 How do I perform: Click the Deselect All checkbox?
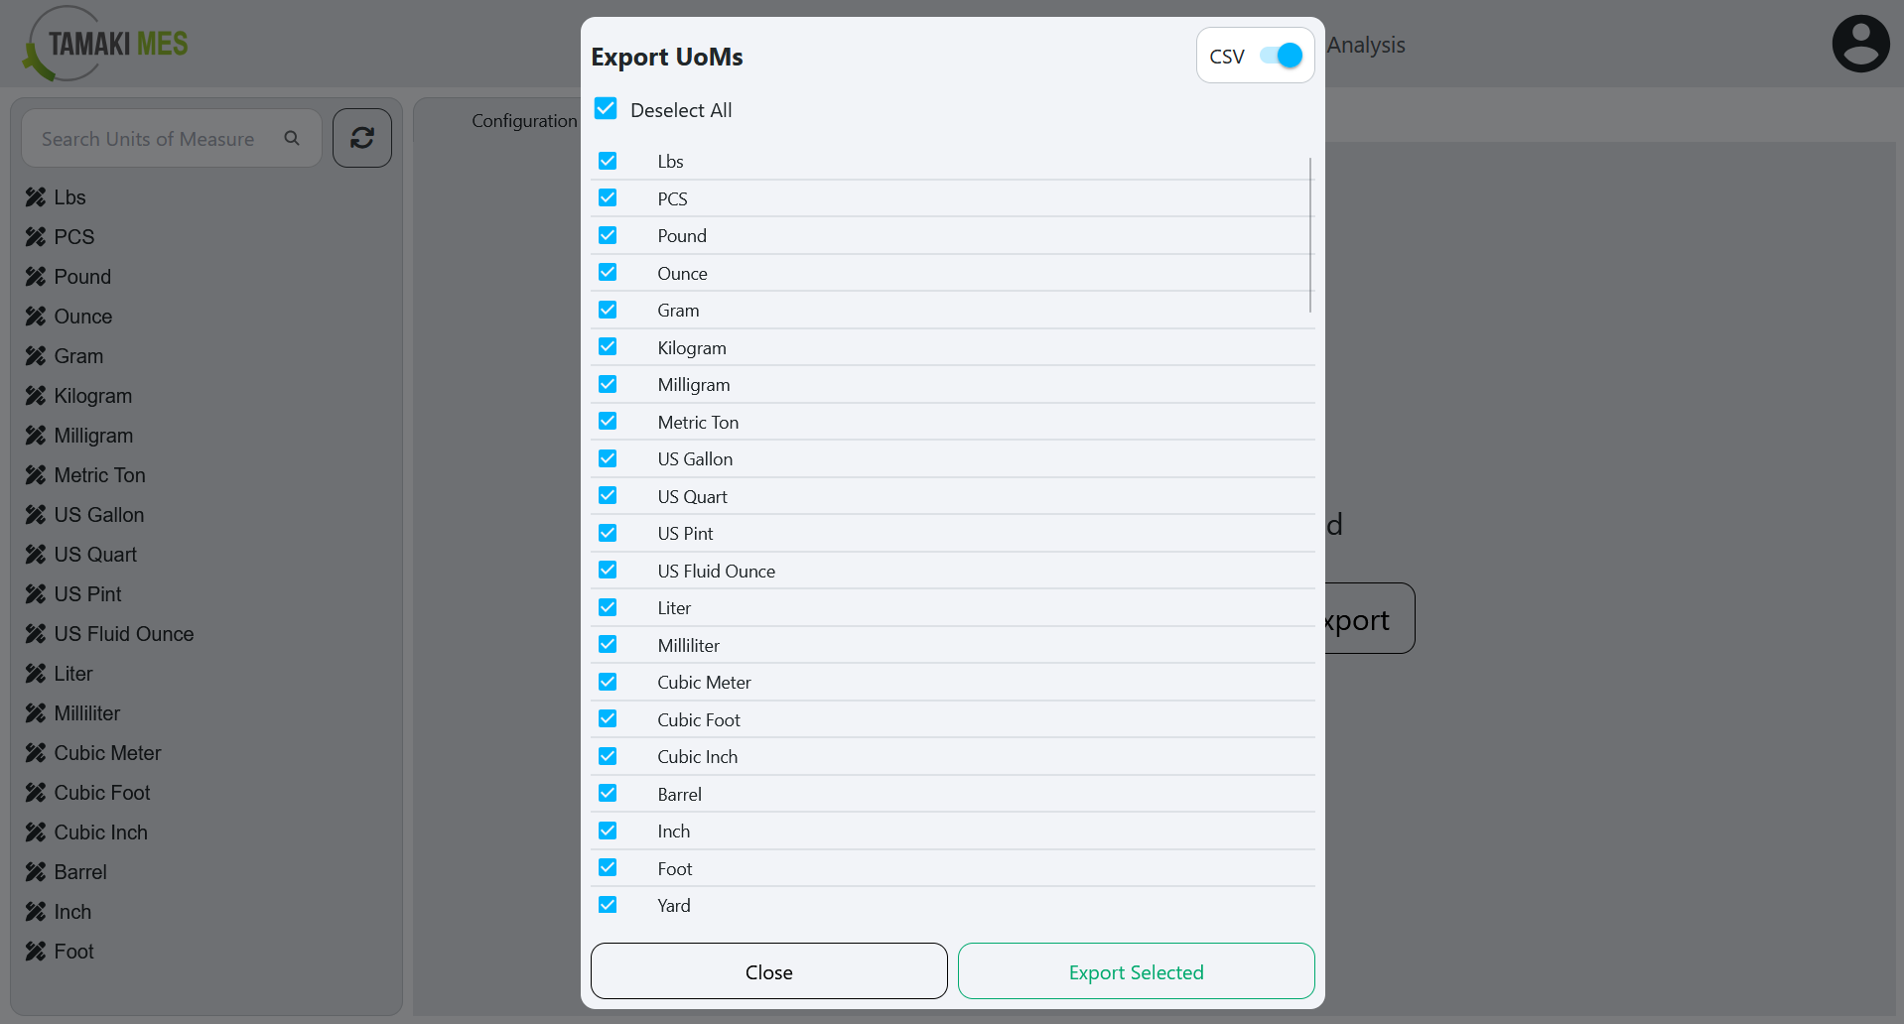[606, 109]
